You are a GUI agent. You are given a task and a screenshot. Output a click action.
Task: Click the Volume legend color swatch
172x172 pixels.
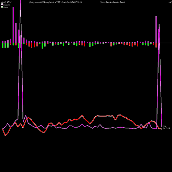(2, 4)
